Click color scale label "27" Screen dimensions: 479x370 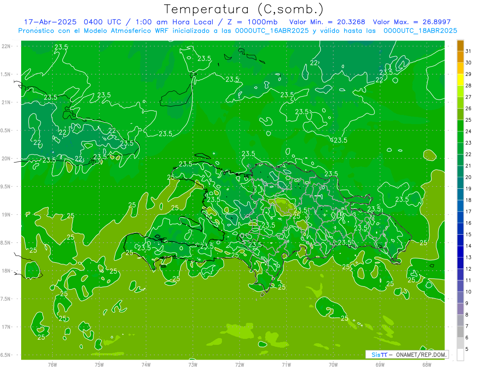pos(468,97)
